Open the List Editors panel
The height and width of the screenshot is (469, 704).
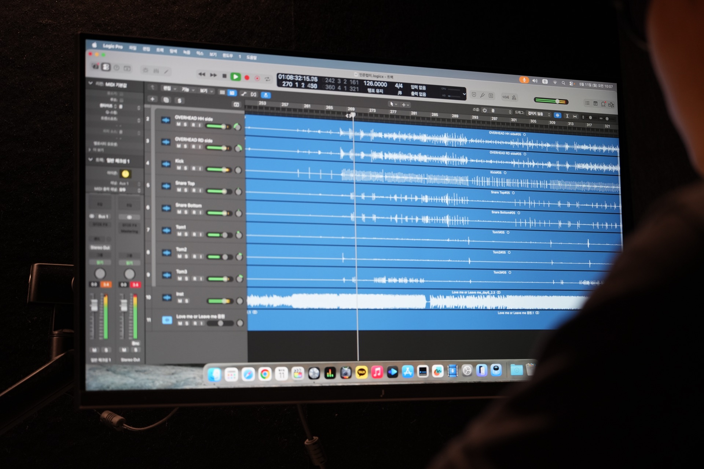(587, 103)
